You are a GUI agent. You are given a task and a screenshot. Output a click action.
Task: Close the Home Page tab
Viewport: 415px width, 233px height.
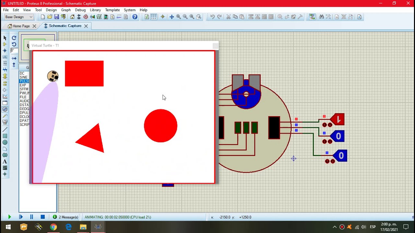point(34,26)
